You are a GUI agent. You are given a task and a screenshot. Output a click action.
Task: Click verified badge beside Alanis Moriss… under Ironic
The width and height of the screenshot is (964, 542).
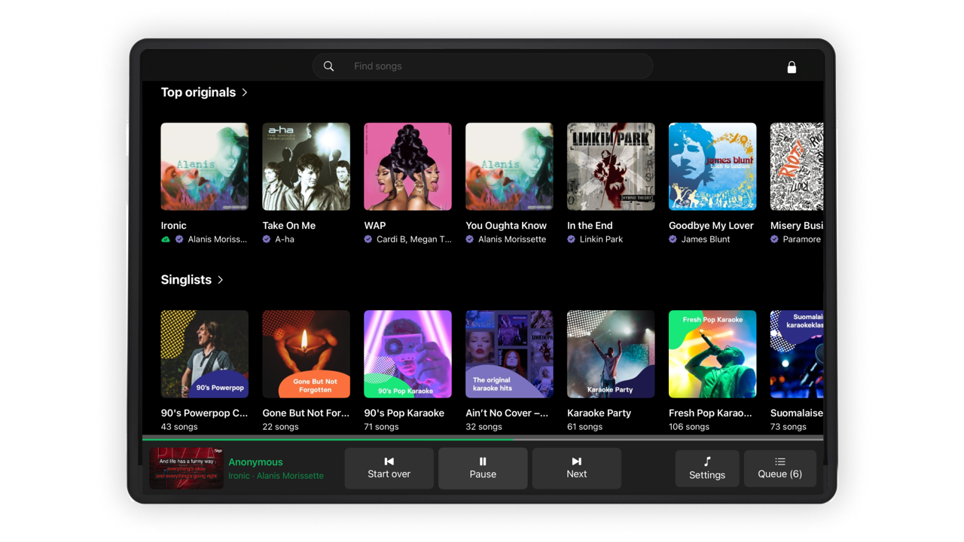point(179,239)
